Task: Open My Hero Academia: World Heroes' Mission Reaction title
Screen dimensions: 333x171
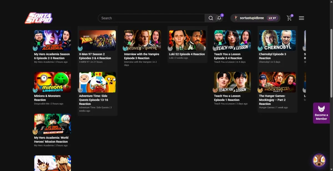Action: (51, 139)
